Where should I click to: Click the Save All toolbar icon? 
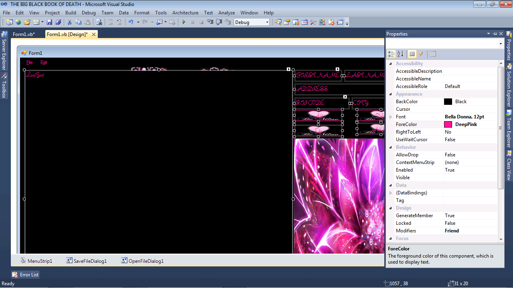(x=58, y=22)
